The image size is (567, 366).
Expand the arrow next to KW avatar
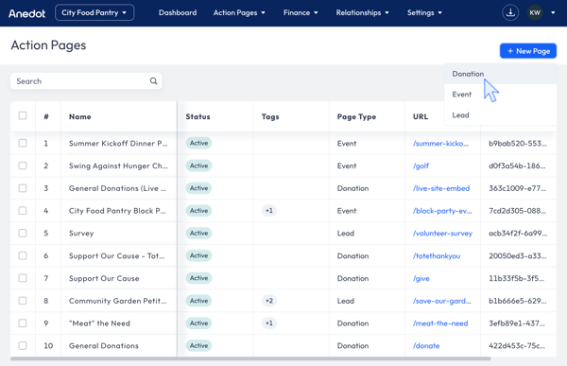(x=553, y=12)
